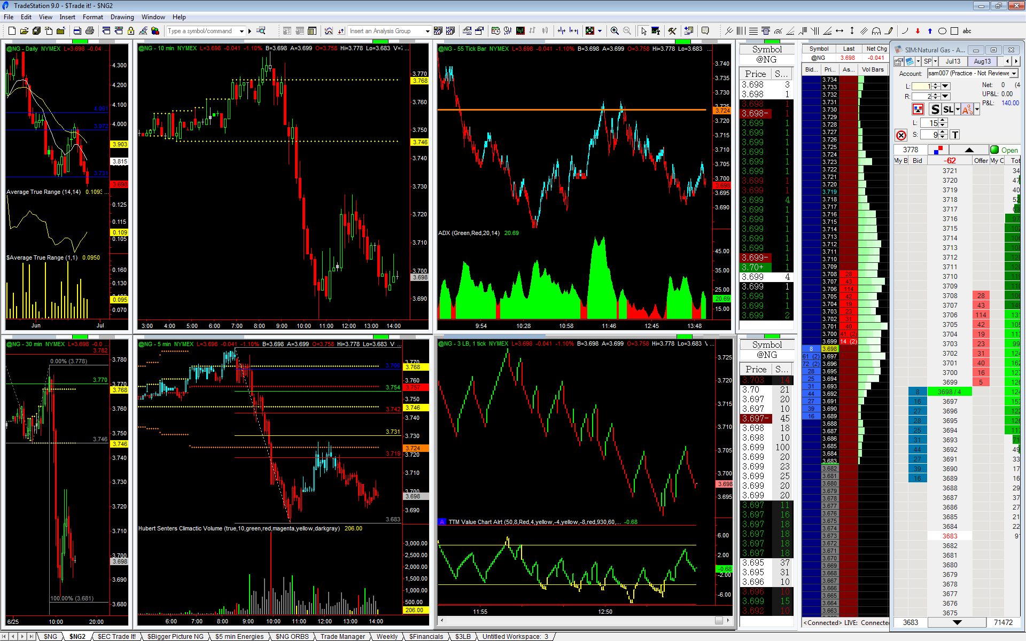
Task: Click the 71472 total at matrix bottom
Action: point(1003,622)
